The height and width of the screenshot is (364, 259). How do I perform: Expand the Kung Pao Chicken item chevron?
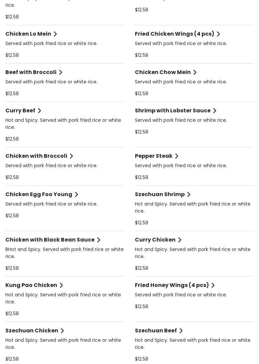pyautogui.click(x=62, y=285)
